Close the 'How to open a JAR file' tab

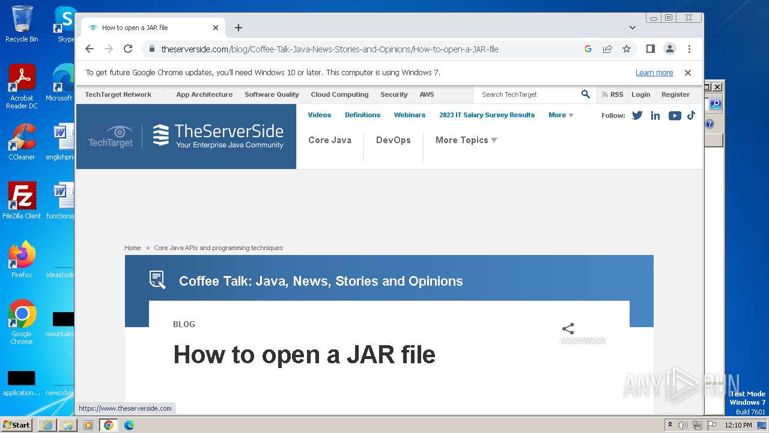[216, 28]
